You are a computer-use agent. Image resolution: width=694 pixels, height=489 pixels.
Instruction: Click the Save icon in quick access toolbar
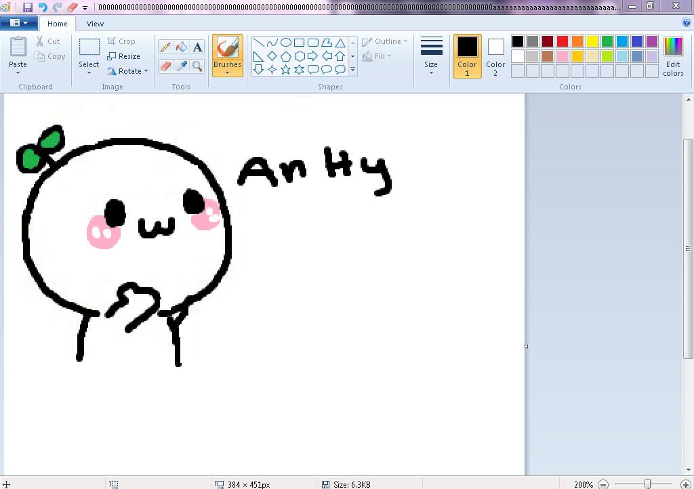click(27, 7)
